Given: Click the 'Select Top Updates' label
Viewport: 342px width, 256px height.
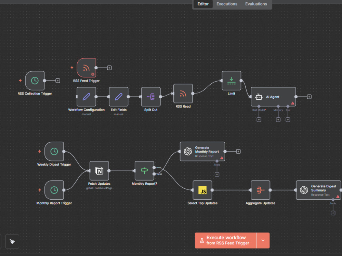Looking at the screenshot, I should coord(202,203).
